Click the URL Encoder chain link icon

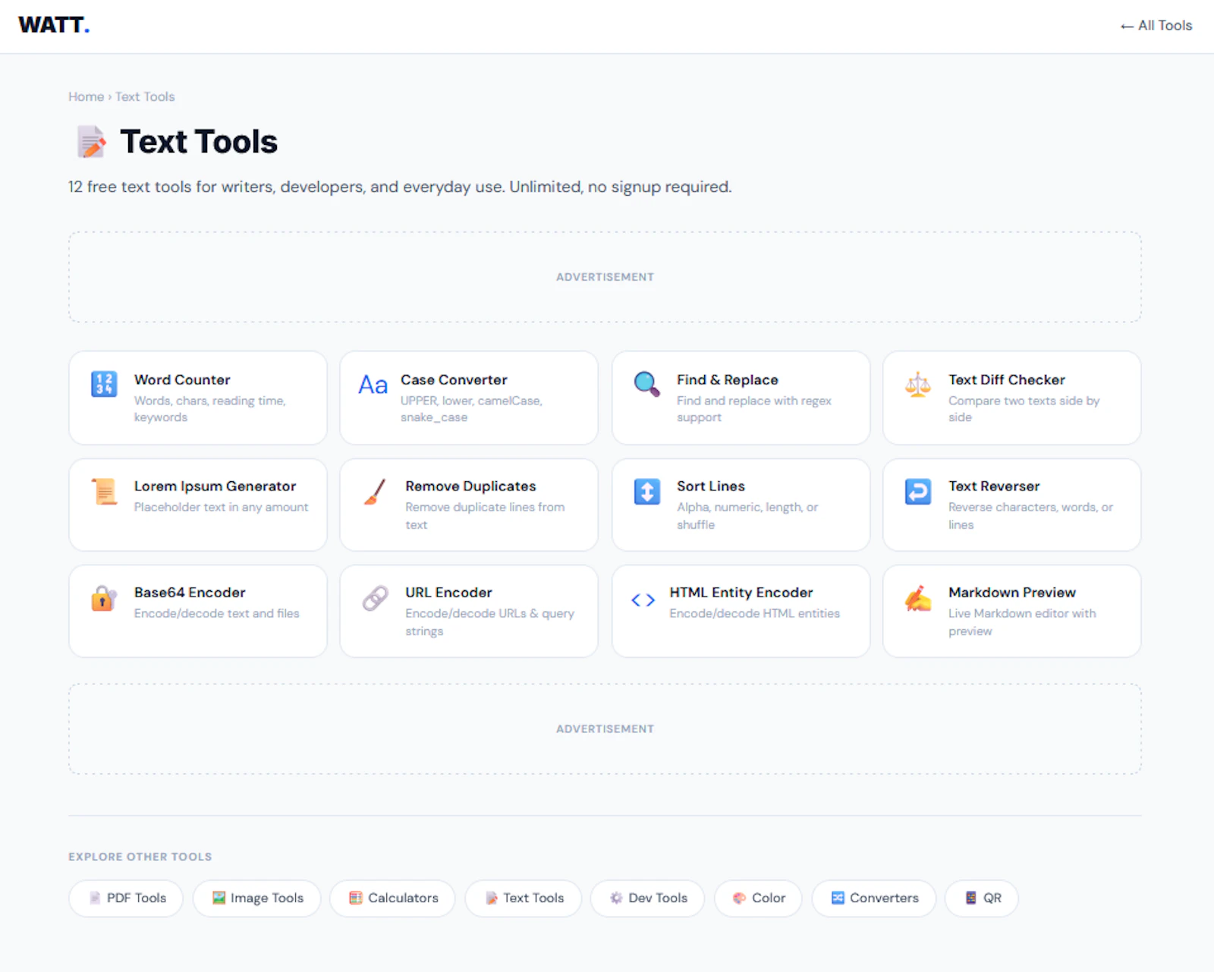(x=375, y=598)
